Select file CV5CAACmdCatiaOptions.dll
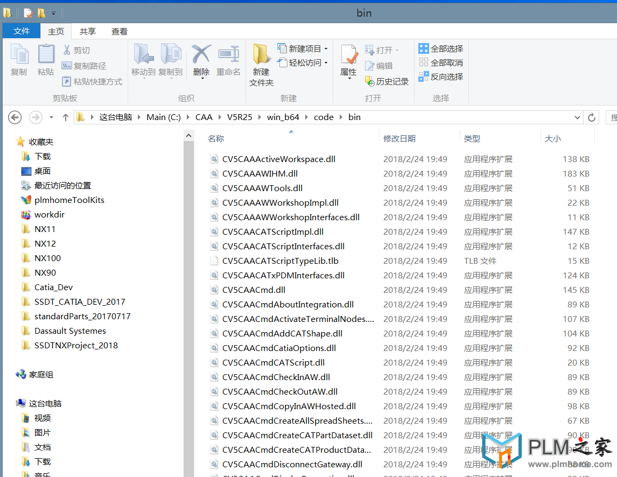617x477 pixels. pos(279,348)
